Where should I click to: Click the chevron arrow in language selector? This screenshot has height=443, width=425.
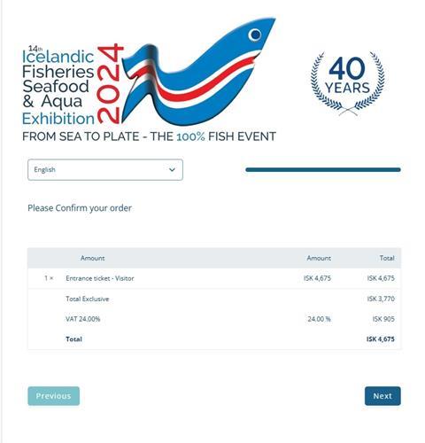pyautogui.click(x=172, y=169)
